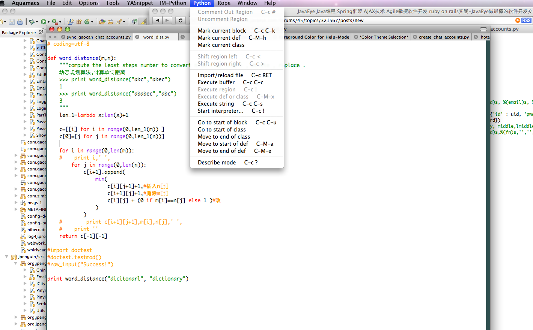The image size is (533, 330).
Task: Choose Describe mode menu item
Action: (237, 163)
